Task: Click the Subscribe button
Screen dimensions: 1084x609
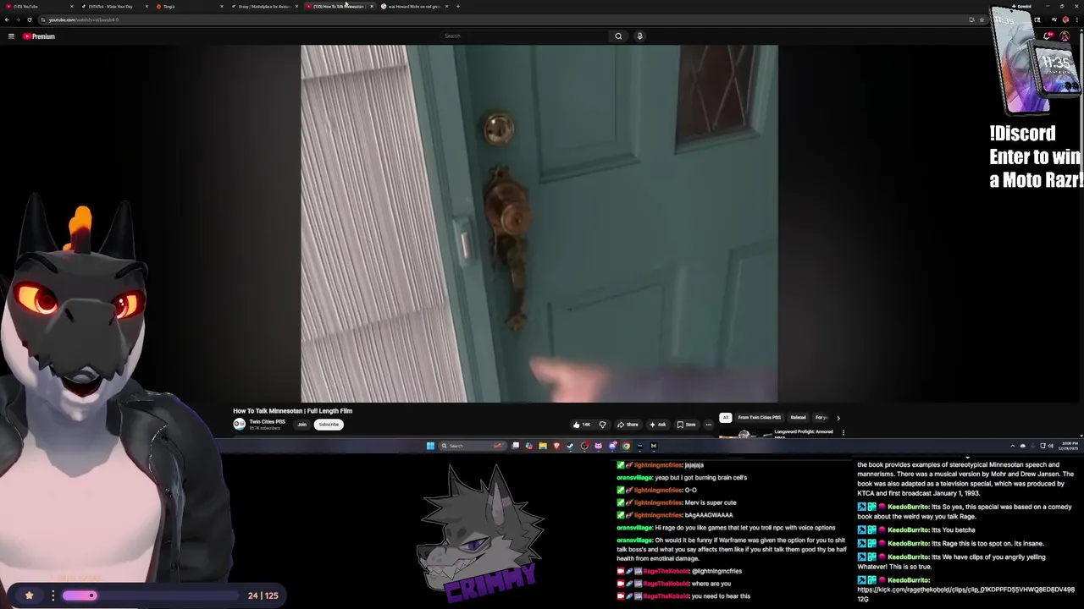Action: tap(329, 425)
